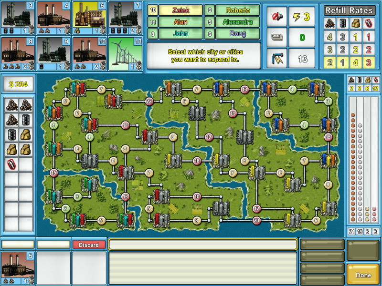Select power plant card number 7

(x=125, y=18)
